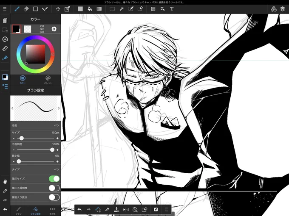Viewport: 289px width, 216px height.
Task: Select the panel divide tool
Action: point(153,9)
